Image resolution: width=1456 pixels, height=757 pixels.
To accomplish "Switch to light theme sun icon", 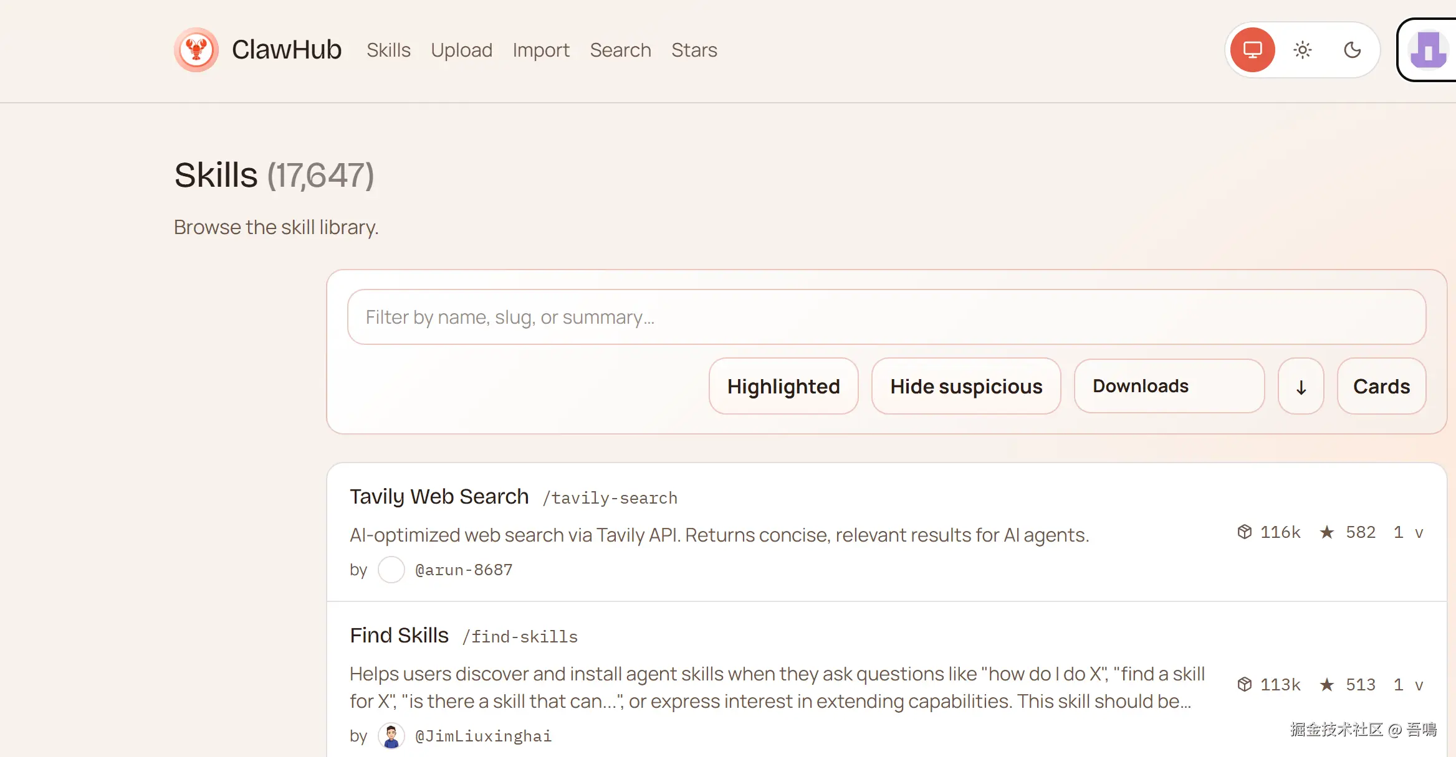I will point(1302,50).
